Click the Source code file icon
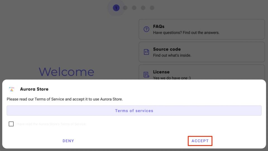This screenshot has height=151, width=268. tap(146, 52)
